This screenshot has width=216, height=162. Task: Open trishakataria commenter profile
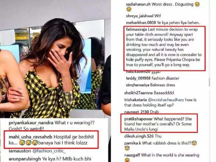coord(135,100)
